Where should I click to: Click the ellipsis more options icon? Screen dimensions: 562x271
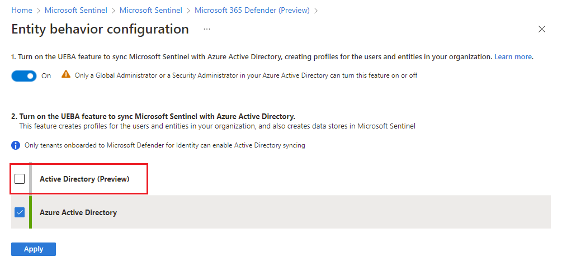207,29
